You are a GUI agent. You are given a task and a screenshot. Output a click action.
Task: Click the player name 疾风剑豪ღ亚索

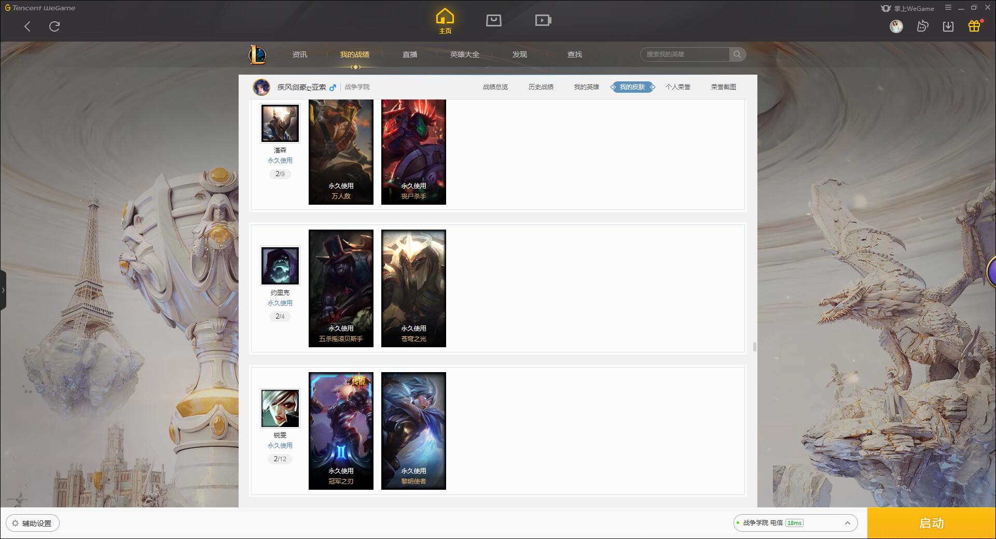[x=301, y=87]
